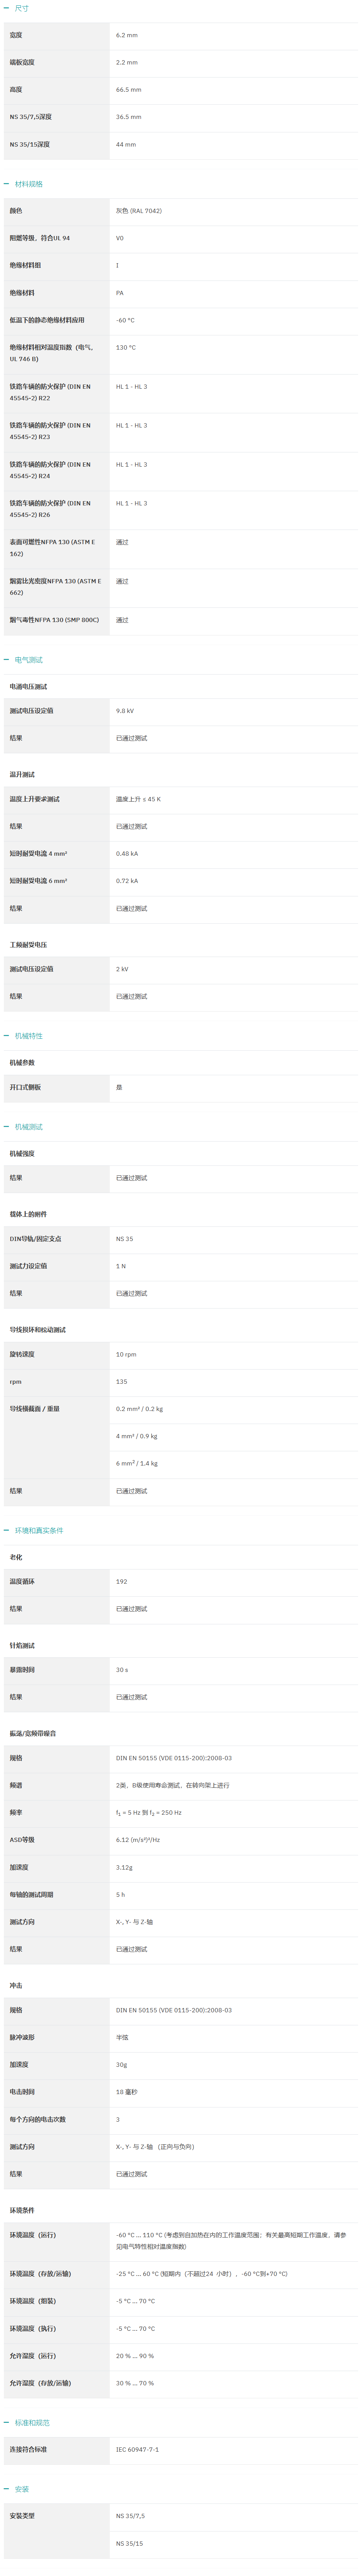Select the 6.12 (m/s²)²/Hz ASD value
360x2576 pixels.
pyautogui.click(x=138, y=1840)
